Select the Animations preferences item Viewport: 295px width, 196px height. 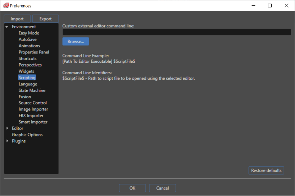[29, 46]
